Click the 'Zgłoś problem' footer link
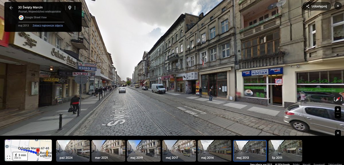 click(x=335, y=164)
